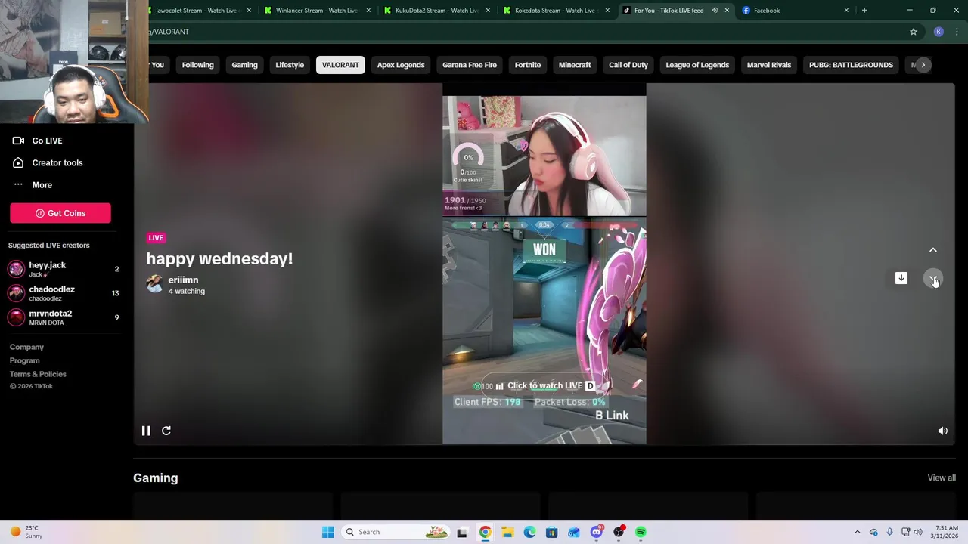The width and height of the screenshot is (968, 544).
Task: Select the Lifestyle category chip
Action: point(290,65)
